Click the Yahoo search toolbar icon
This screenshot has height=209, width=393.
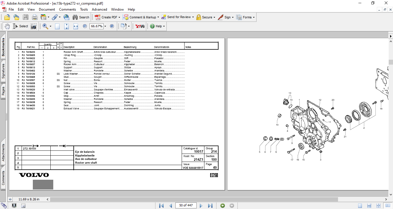coord(140,26)
